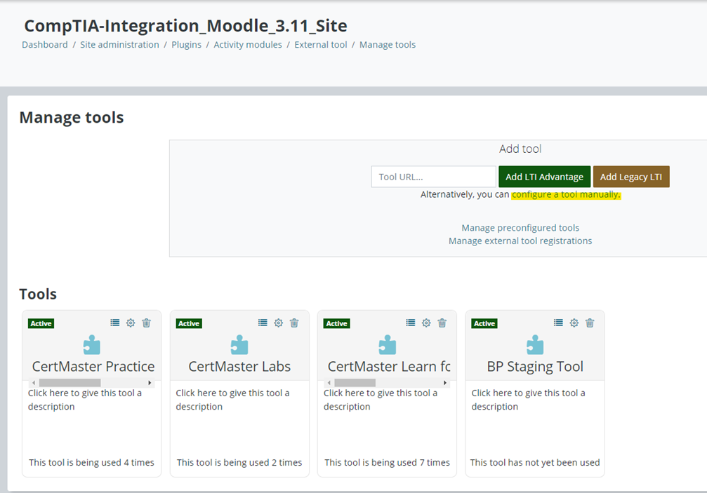
Task: Click the CertMaster Learn scrollbar thumb
Action: 355,383
